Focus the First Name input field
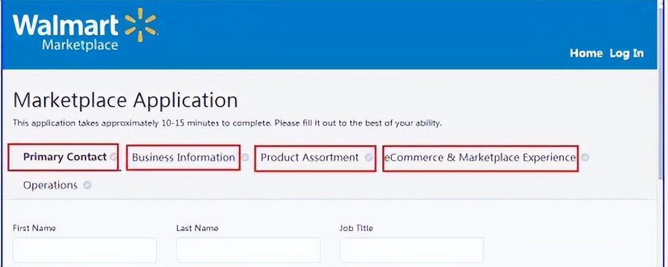 (85, 250)
